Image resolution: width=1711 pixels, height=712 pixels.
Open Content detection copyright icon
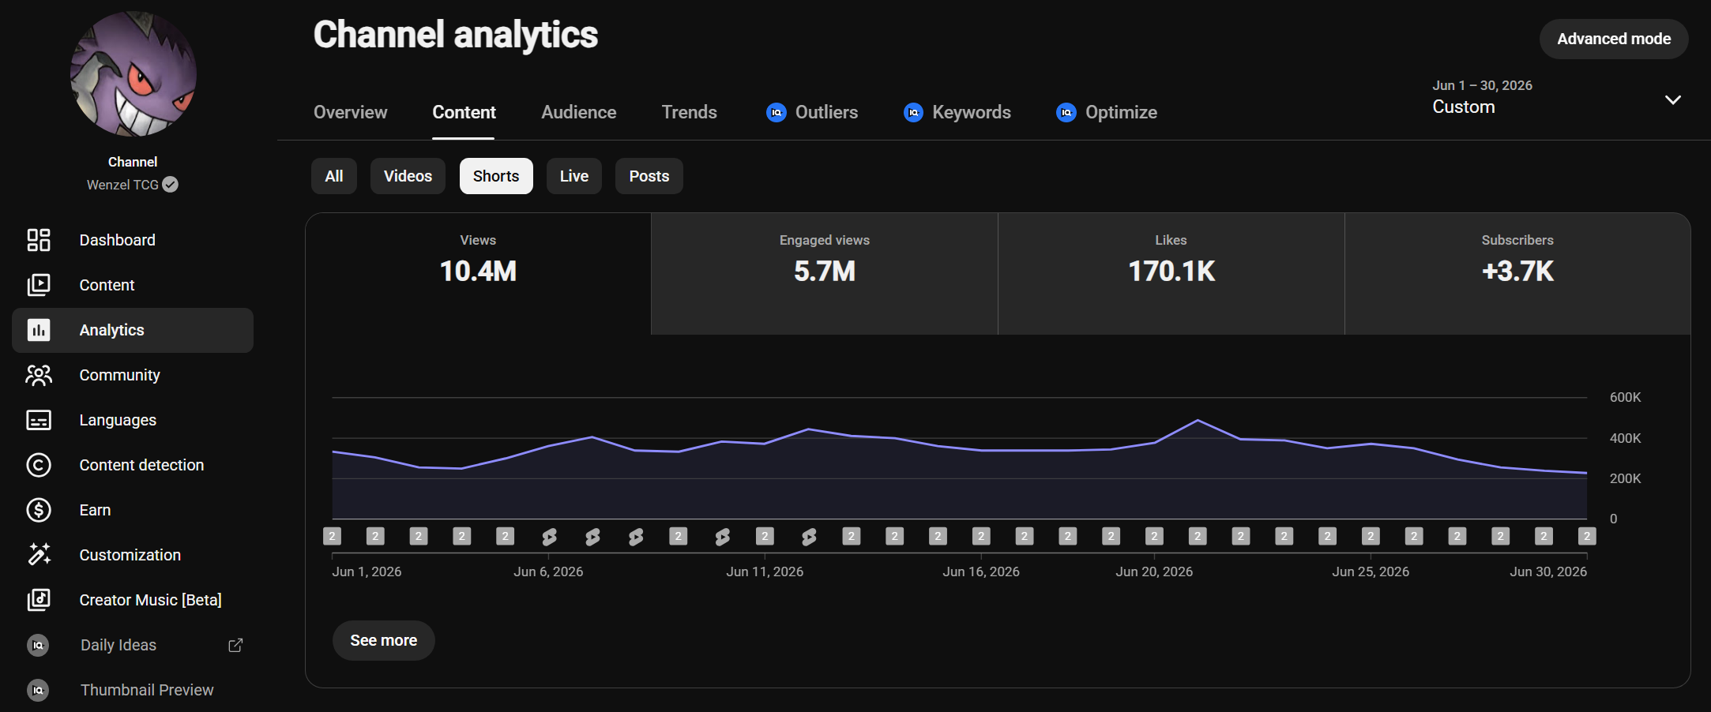coord(39,465)
